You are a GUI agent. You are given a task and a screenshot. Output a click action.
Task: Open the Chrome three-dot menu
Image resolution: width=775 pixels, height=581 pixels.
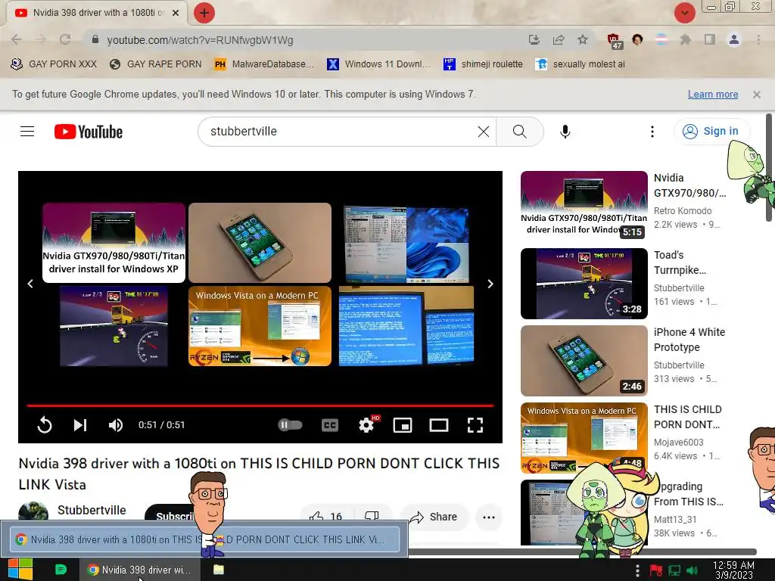[758, 39]
